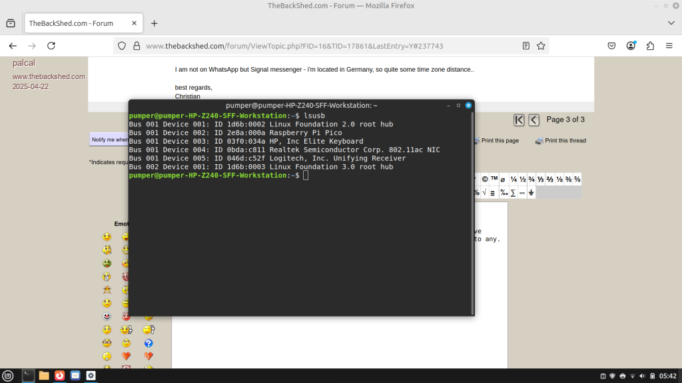682x383 pixels.
Task: Open the Firefox extensions puzzle icon
Action: pos(650,46)
